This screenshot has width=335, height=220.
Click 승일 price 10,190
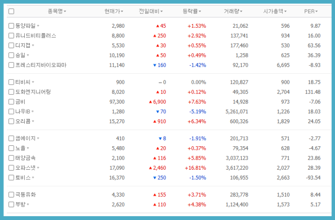117,55
